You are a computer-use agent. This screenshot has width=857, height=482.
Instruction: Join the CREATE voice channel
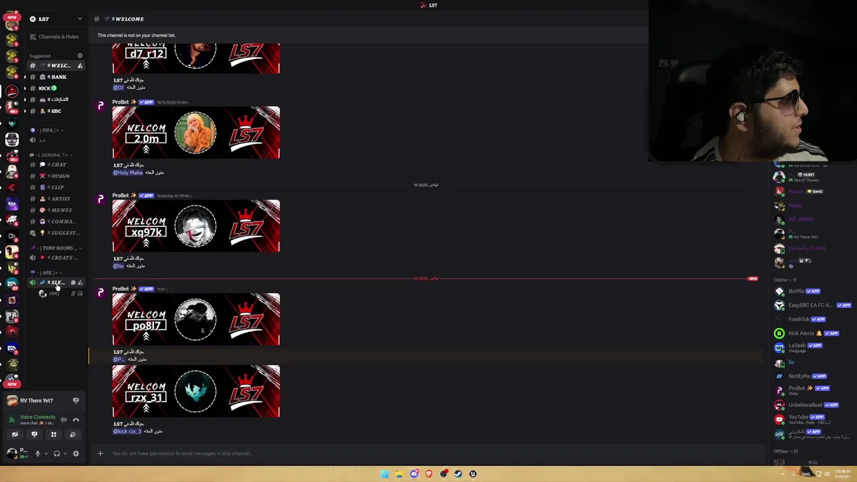tap(56, 258)
